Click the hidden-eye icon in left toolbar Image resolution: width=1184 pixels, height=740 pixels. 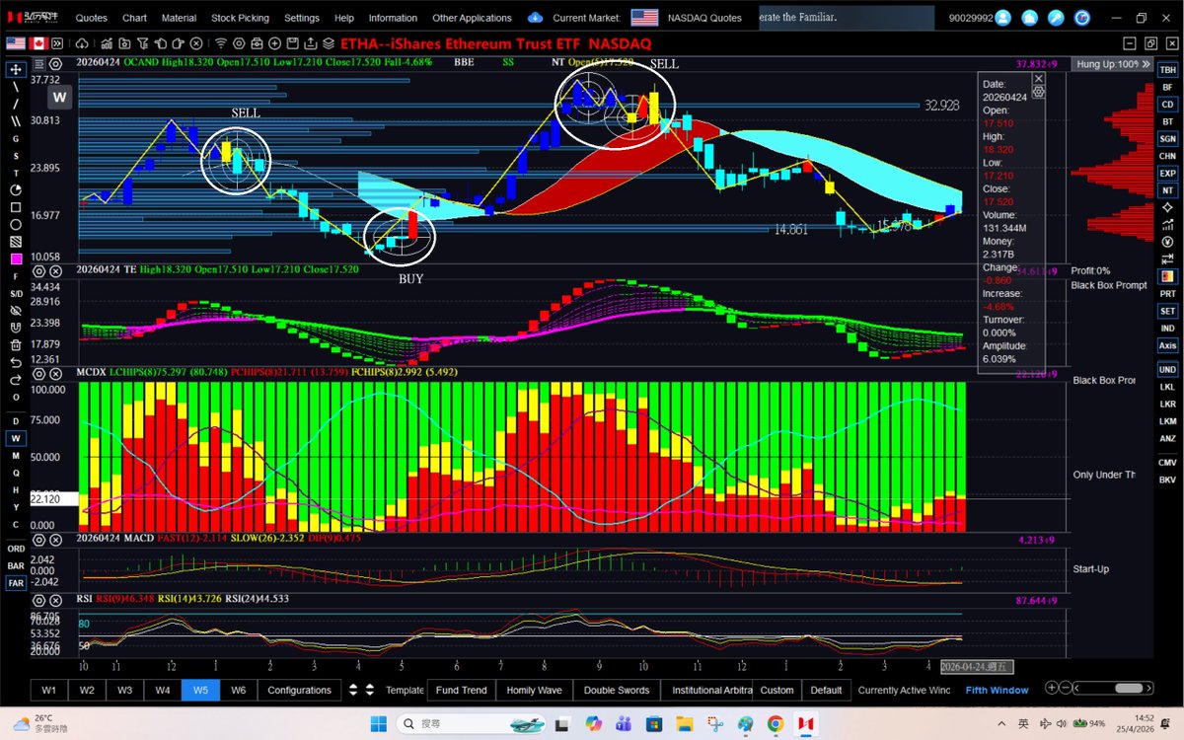(16, 311)
